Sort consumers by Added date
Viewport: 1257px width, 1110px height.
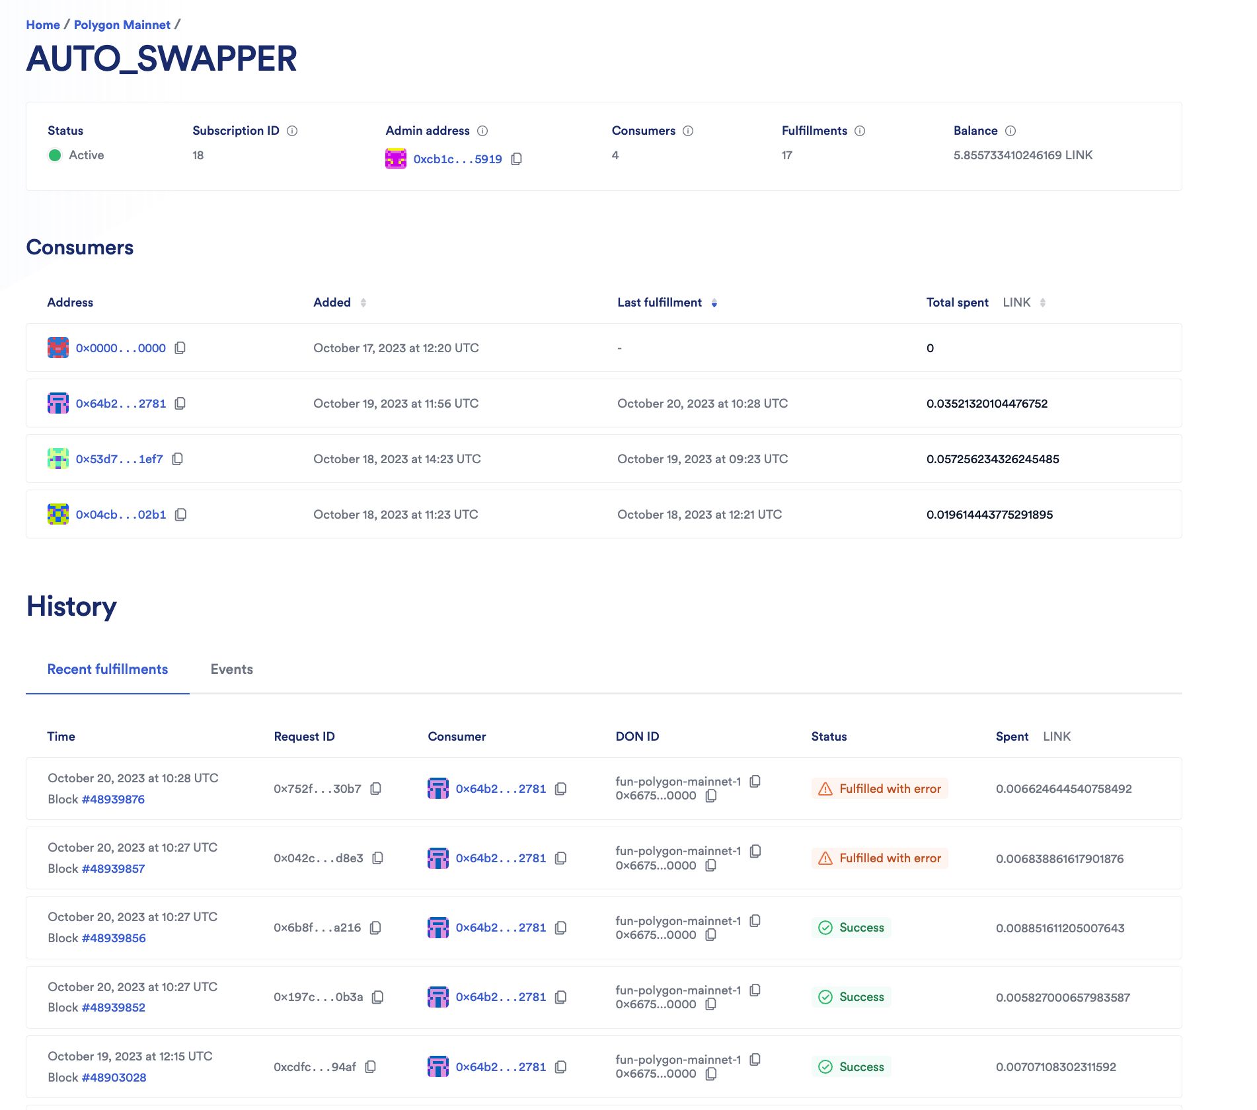pyautogui.click(x=363, y=303)
